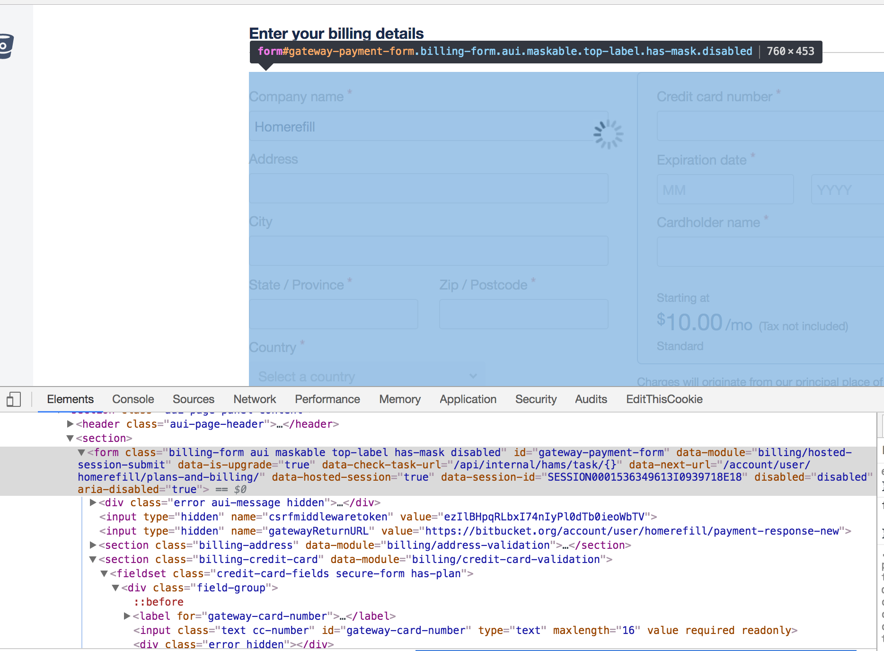Open the Network tab

[x=255, y=399]
